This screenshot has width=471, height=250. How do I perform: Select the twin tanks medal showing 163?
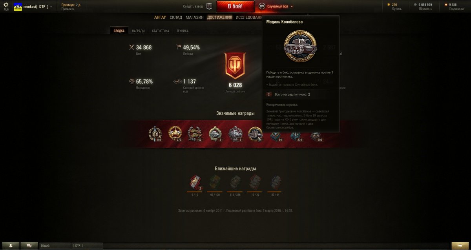coord(195,134)
